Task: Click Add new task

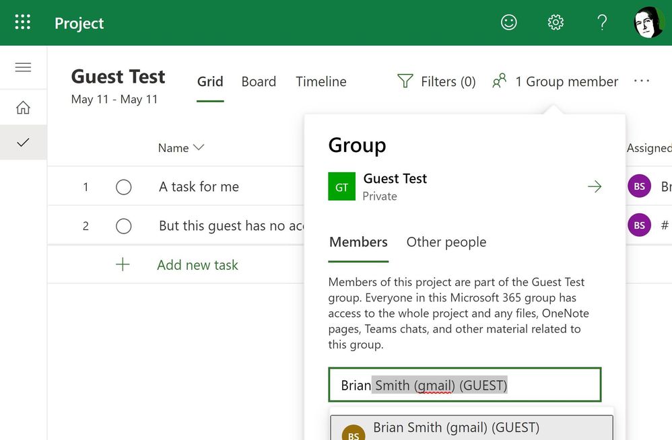Action: tap(197, 264)
